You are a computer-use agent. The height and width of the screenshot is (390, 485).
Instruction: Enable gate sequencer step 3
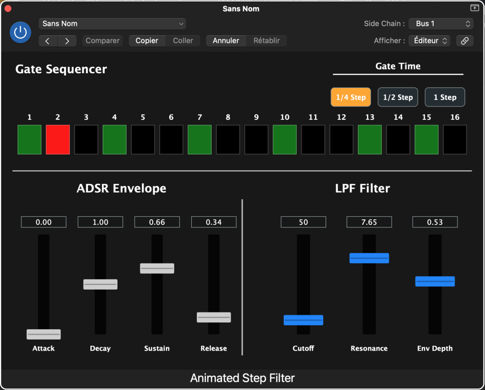point(86,140)
